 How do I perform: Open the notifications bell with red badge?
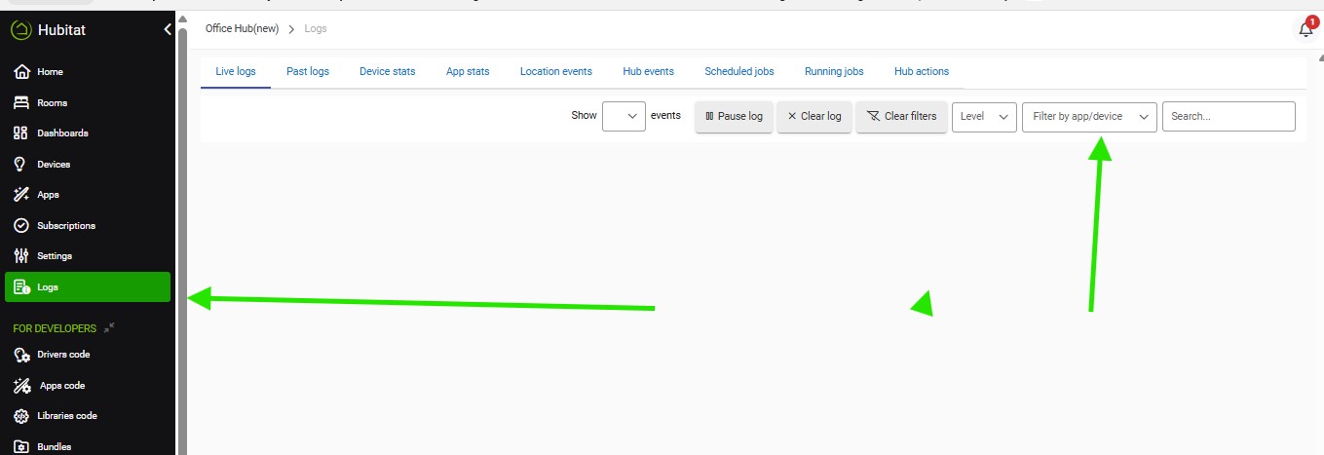[1306, 28]
